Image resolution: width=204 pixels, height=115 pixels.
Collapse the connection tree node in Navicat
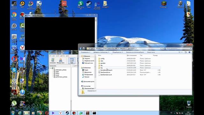pyautogui.click(x=50, y=68)
